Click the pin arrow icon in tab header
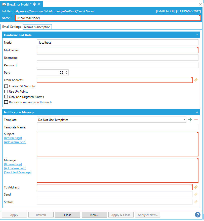 pos(34,4)
